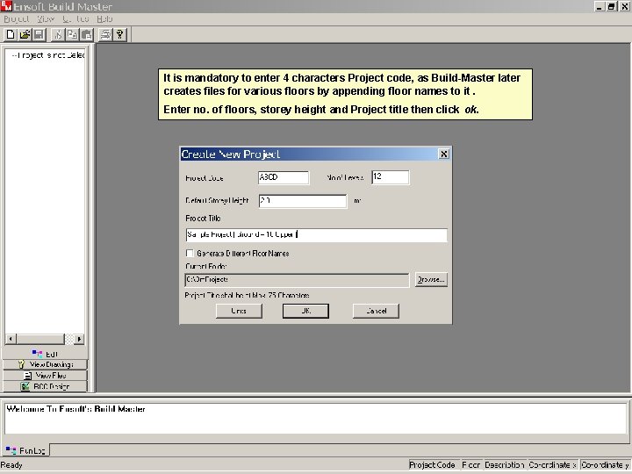Click the Project Title text field
The image size is (632, 474).
click(x=316, y=235)
